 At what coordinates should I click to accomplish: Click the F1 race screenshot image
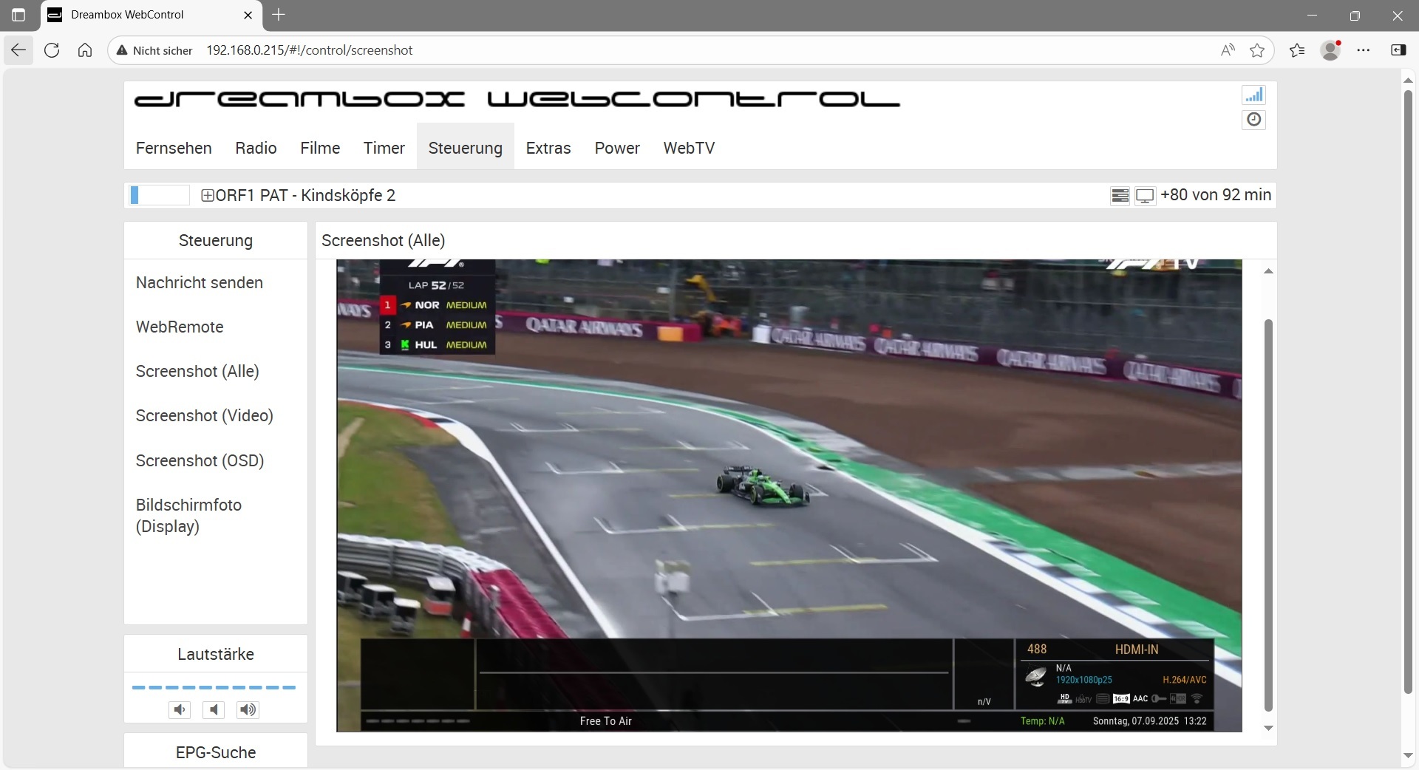[x=789, y=495]
